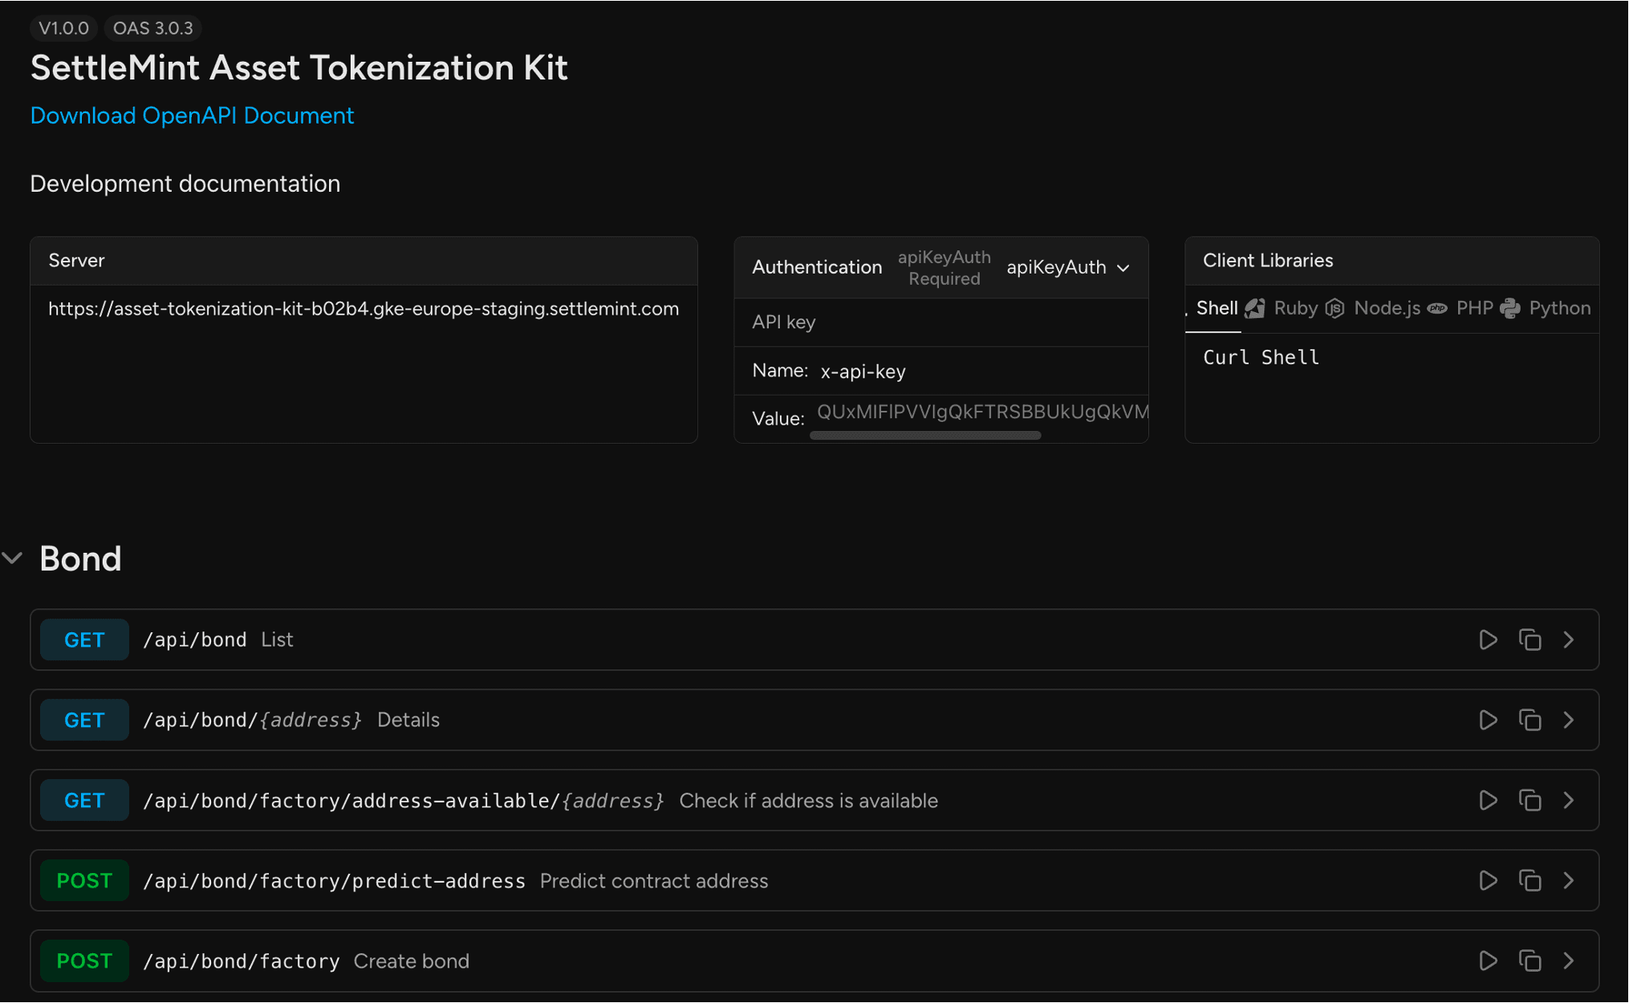Click the GET badge on address-available row
1629x1003 pixels.
coord(84,800)
